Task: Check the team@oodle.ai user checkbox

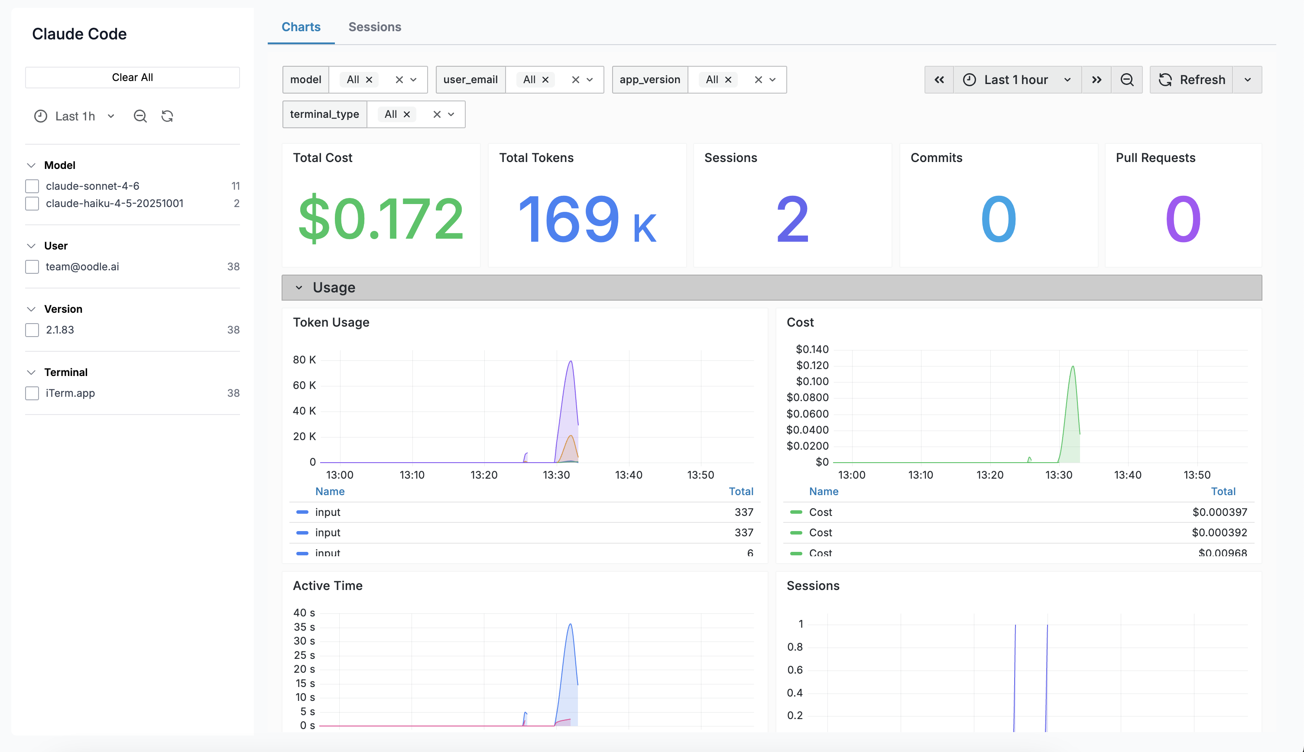Action: click(x=32, y=266)
